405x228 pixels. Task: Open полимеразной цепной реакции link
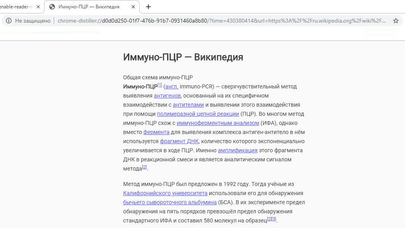click(198, 114)
